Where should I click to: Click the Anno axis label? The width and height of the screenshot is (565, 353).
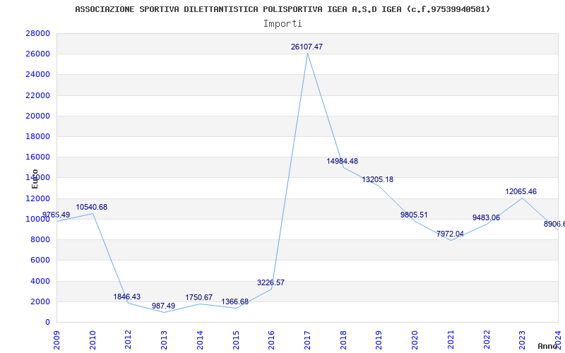tap(548, 346)
